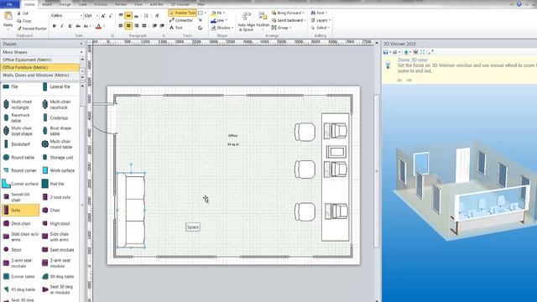537x302 pixels.
Task: Click the Shrink Font icon
Action: (x=111, y=16)
